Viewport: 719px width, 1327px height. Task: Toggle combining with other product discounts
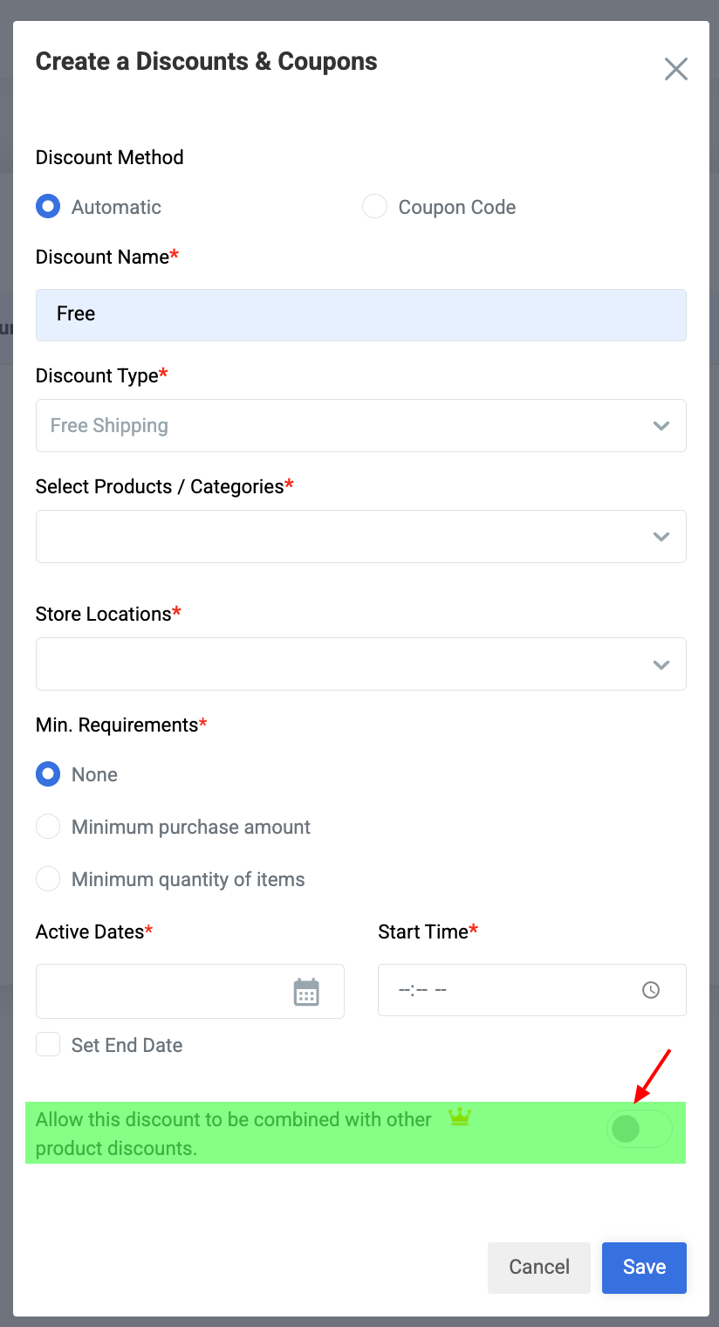click(640, 1130)
